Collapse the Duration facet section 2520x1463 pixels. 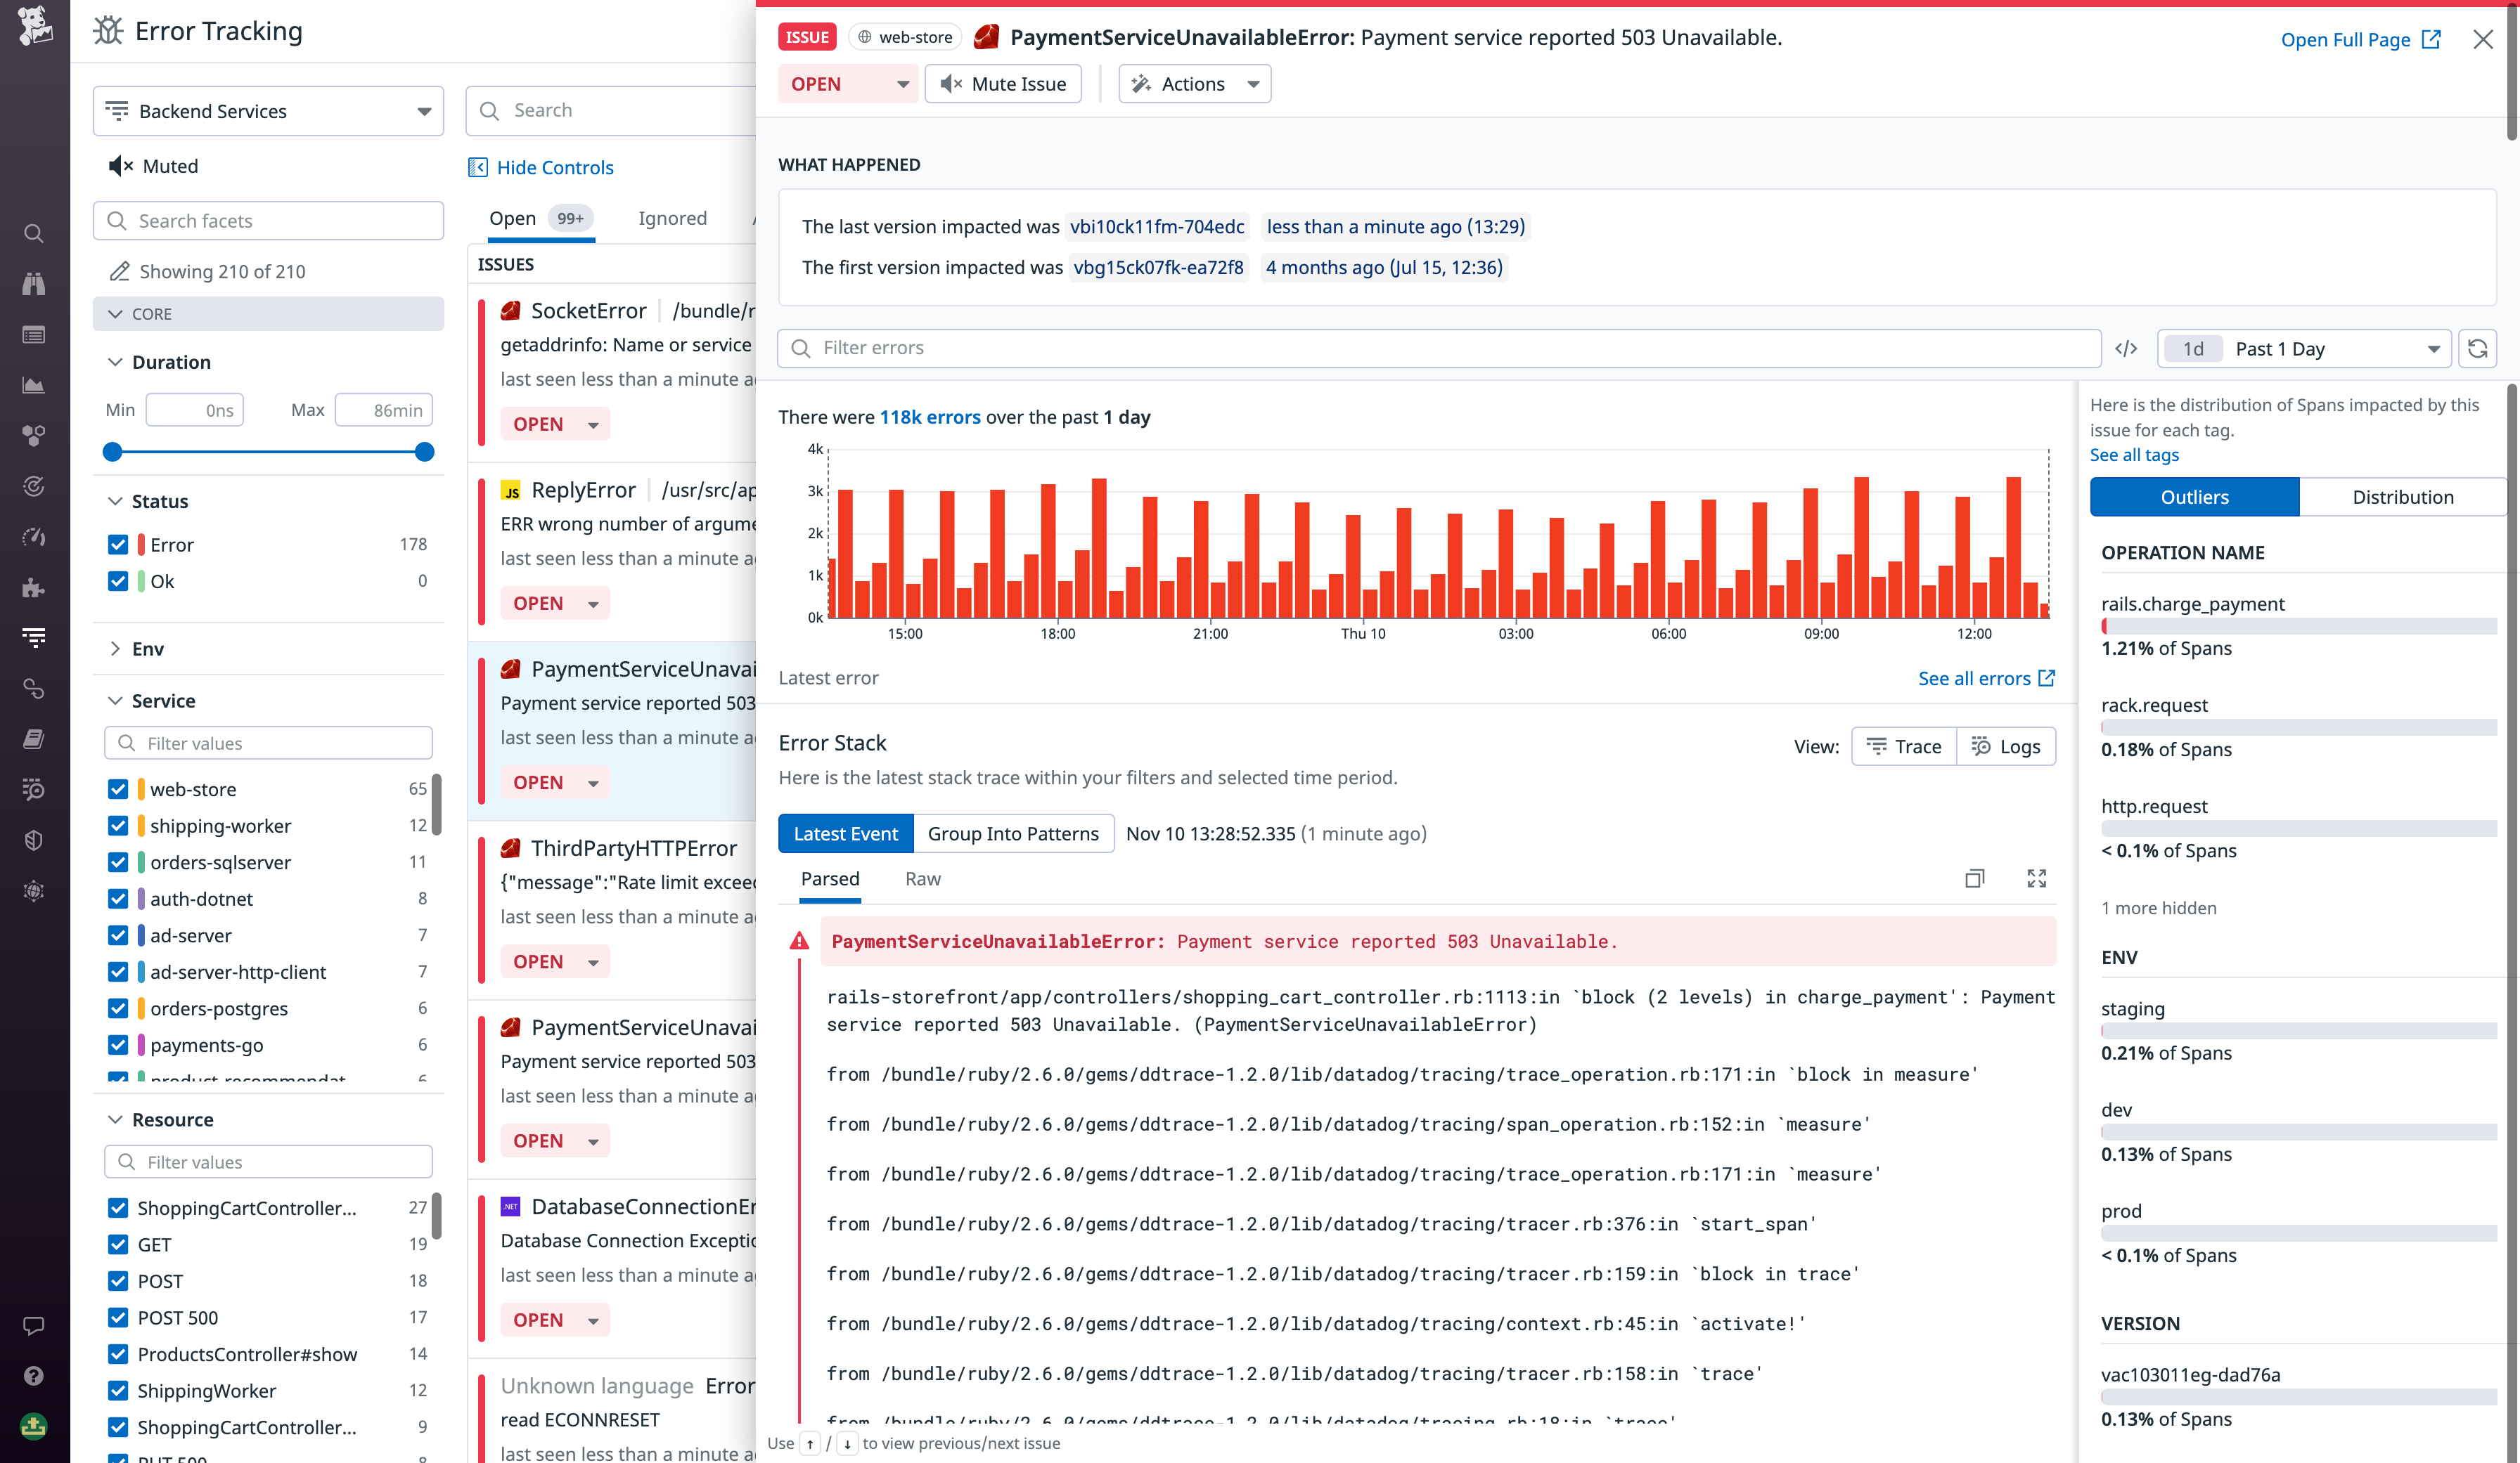click(116, 362)
